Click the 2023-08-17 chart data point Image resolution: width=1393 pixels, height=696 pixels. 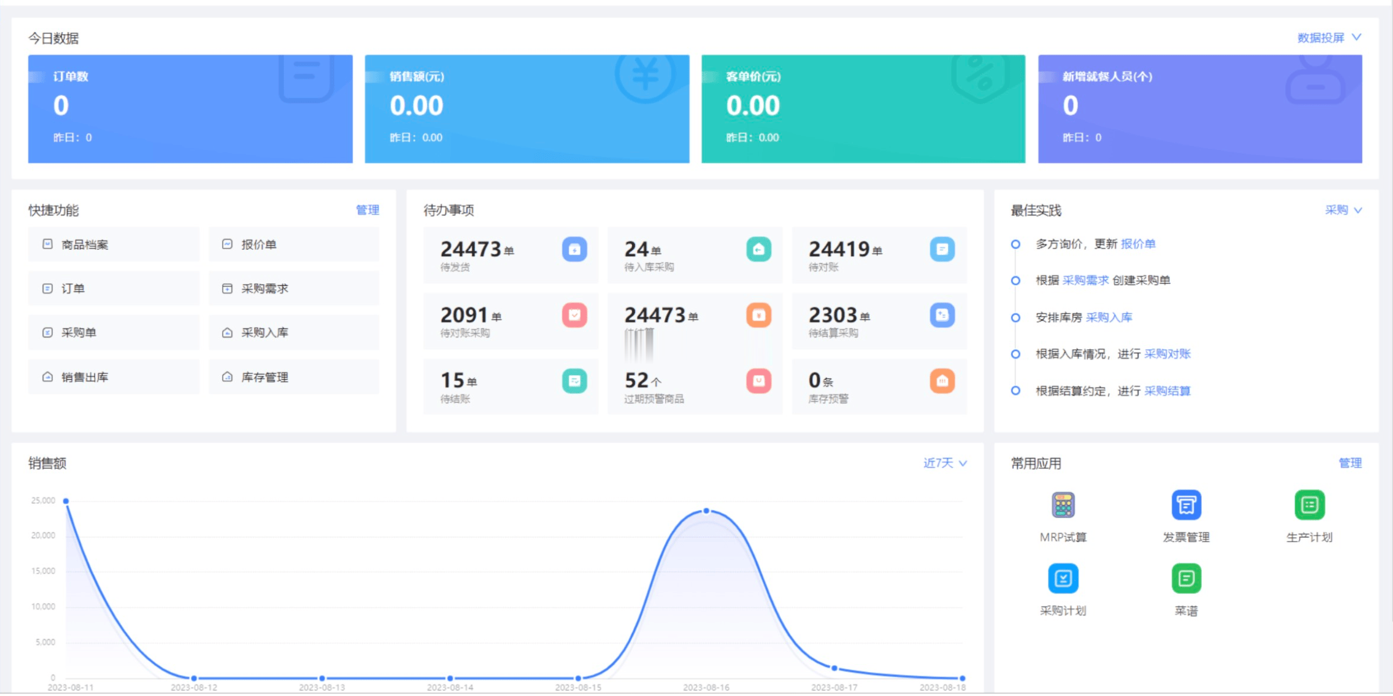(834, 668)
